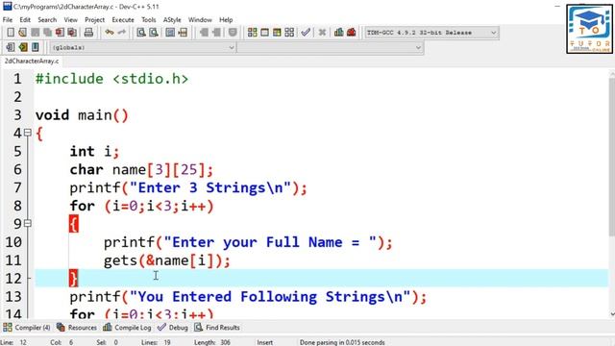Open the AStyle menu

(172, 19)
